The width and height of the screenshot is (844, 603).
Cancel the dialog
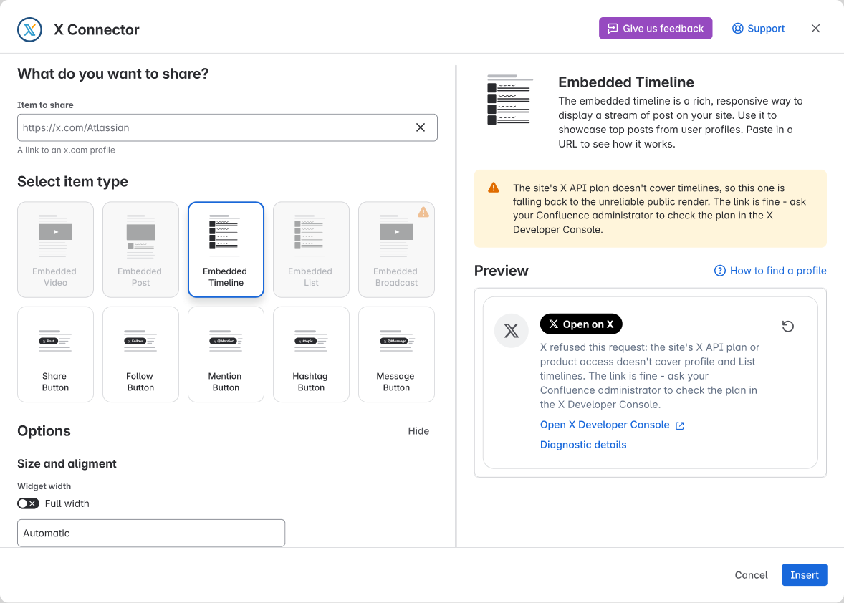click(751, 575)
